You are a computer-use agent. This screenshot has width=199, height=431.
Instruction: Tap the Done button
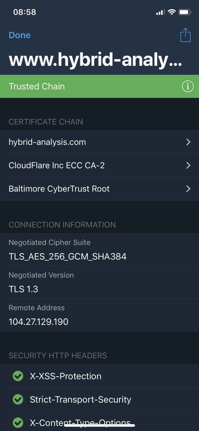coord(20,35)
